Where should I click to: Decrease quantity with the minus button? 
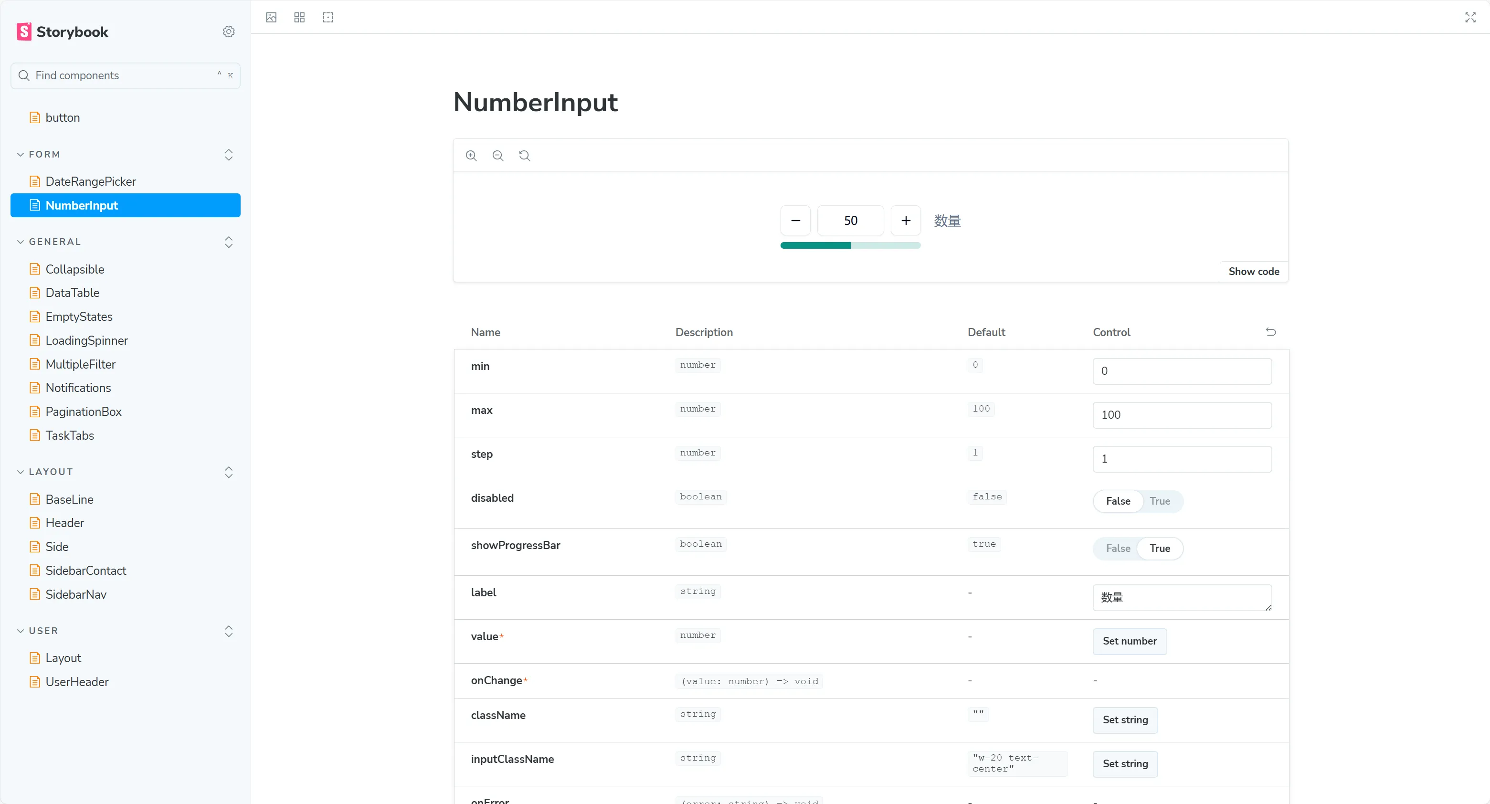[795, 221]
